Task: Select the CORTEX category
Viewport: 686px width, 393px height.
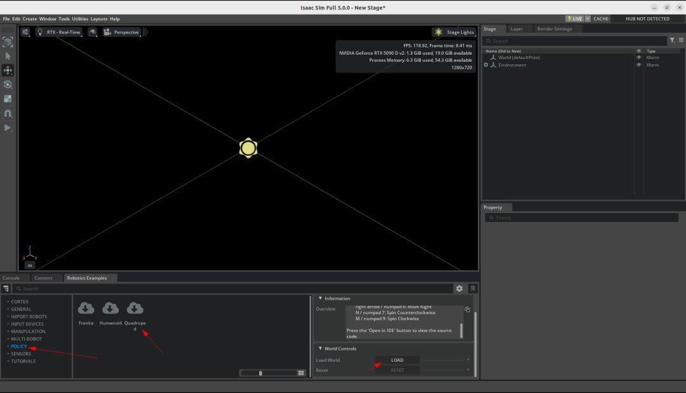Action: click(x=20, y=302)
